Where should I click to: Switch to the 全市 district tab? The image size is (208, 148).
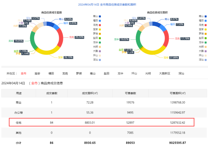click(23, 73)
